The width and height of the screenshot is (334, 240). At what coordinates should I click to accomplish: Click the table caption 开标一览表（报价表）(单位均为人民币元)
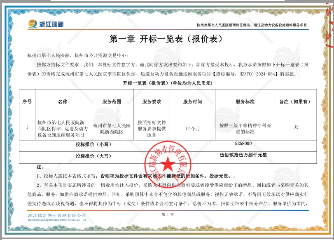tap(168, 83)
